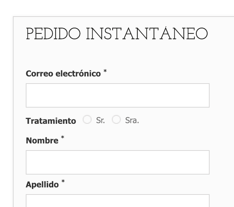Click the asterisk beside Correo electrónico
The height and width of the screenshot is (207, 234).
pyautogui.click(x=105, y=71)
